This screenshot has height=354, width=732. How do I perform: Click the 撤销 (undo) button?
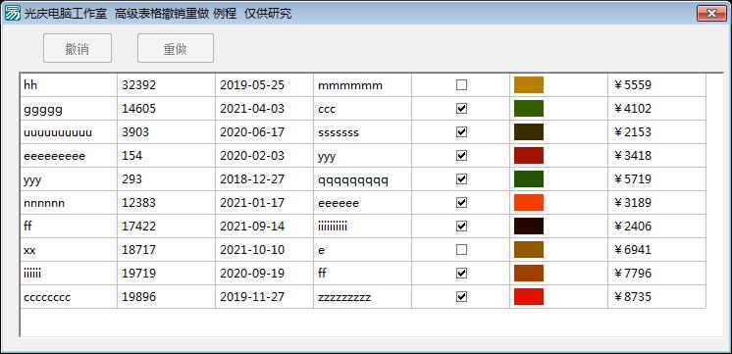click(78, 48)
